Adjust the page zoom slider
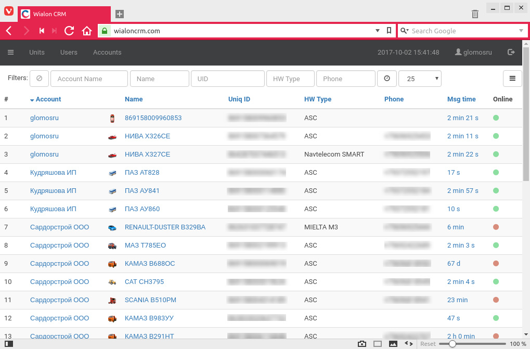 453,344
